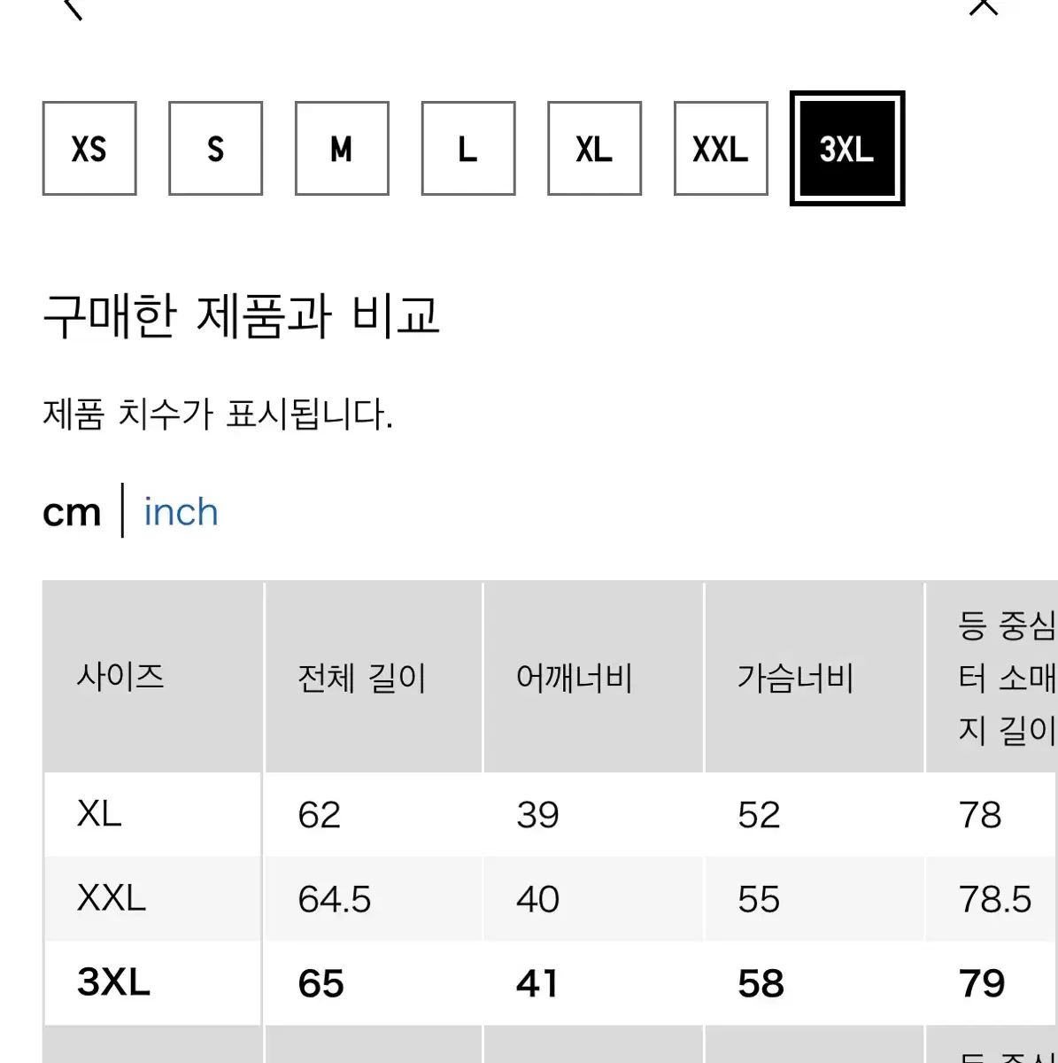Click the 3XL chest width value 58
Viewport: 1058px width, 1063px height.
[761, 983]
